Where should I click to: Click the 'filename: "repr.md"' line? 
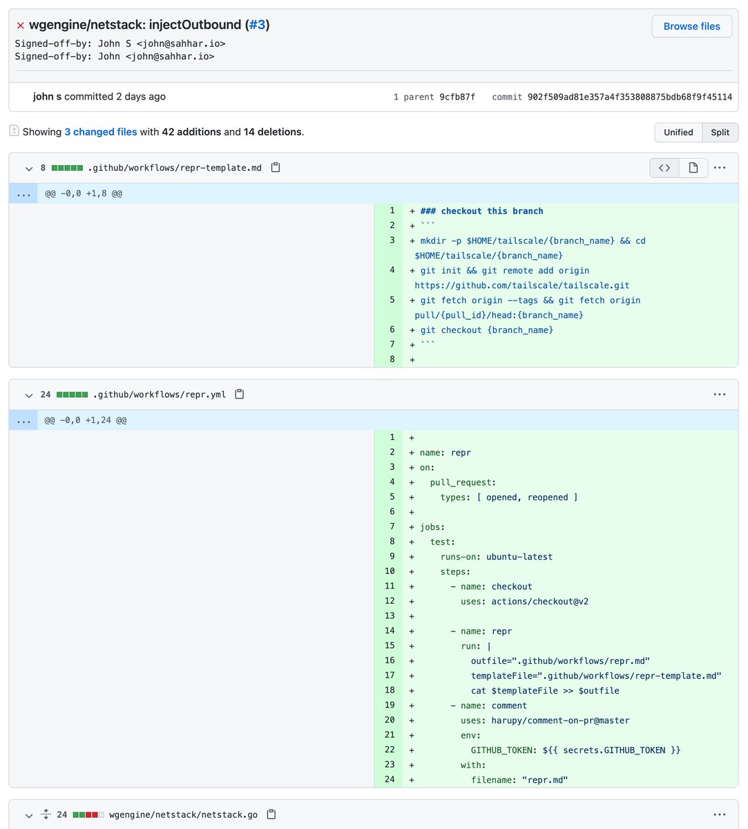(x=519, y=780)
